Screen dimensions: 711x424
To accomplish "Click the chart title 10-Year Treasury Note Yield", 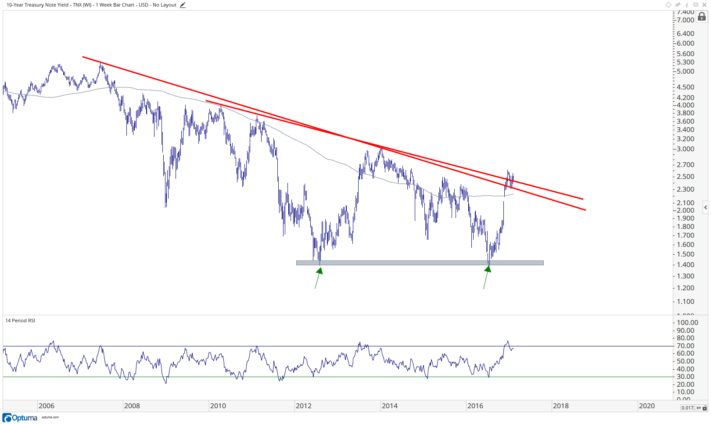I will tap(38, 5).
